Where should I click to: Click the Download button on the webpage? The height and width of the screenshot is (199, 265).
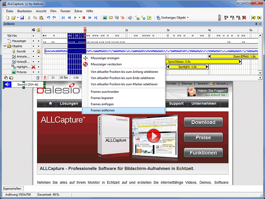203,122
